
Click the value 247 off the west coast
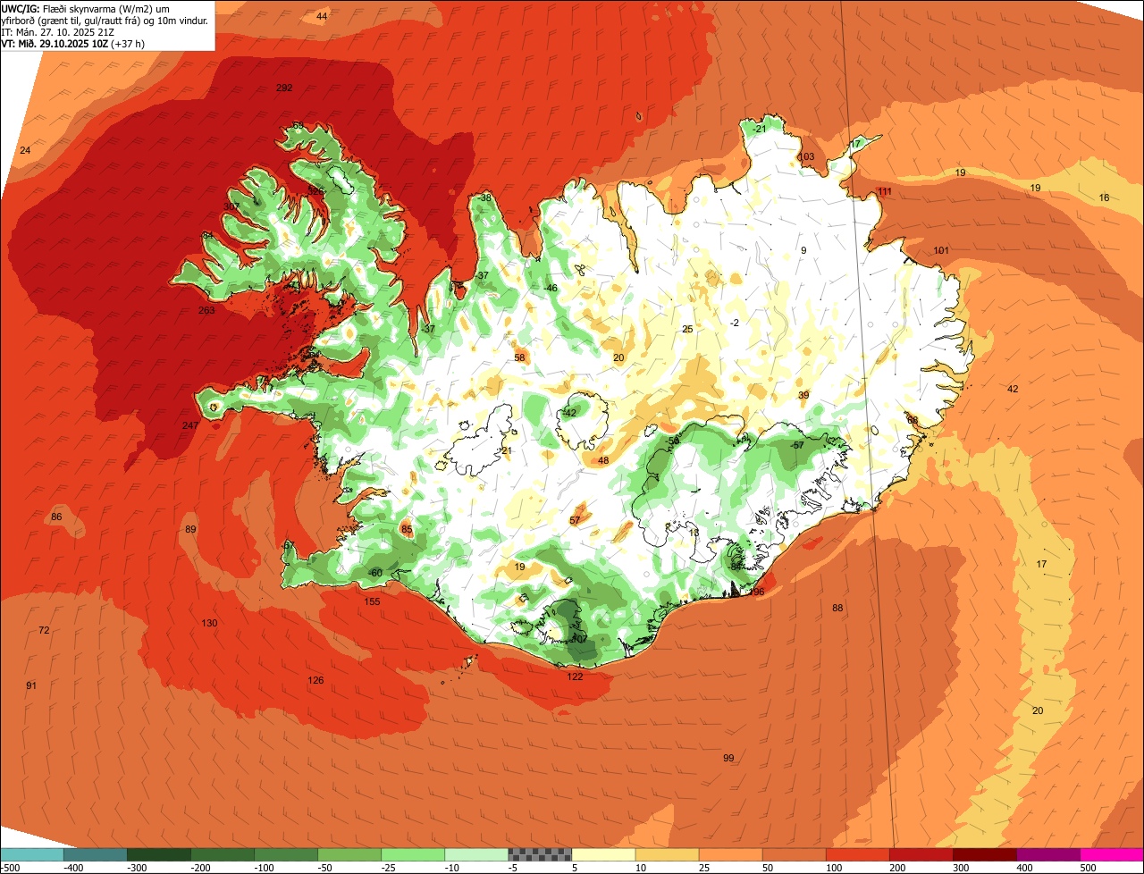tap(190, 425)
